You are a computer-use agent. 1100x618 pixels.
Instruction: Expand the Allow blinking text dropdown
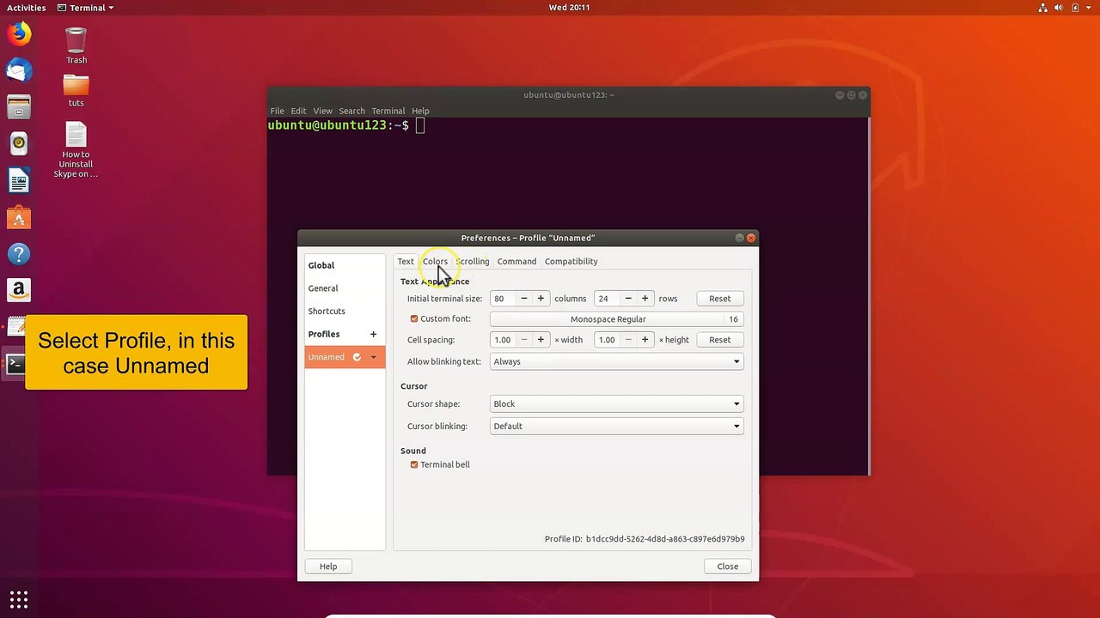(616, 361)
